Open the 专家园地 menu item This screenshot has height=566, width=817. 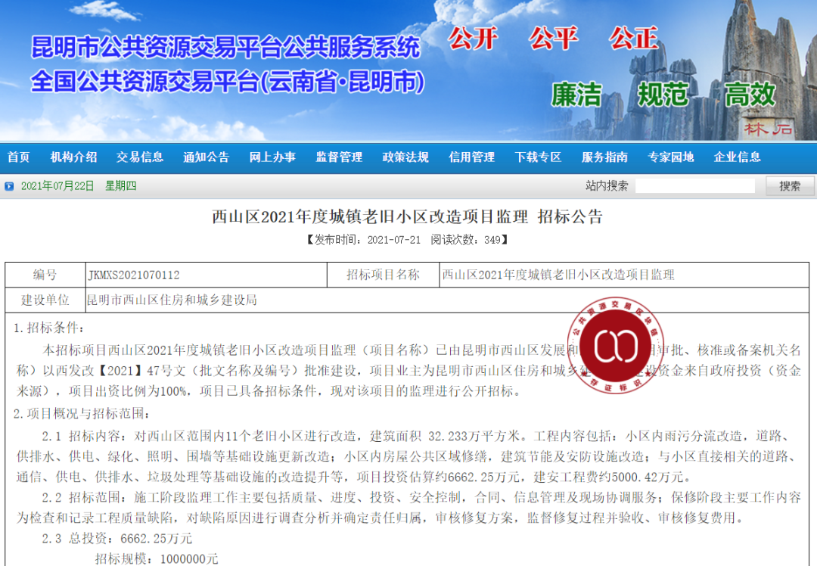[x=670, y=157]
